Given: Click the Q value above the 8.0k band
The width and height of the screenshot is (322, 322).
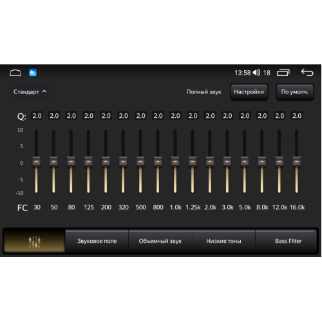Looking at the screenshot, I should [262, 116].
